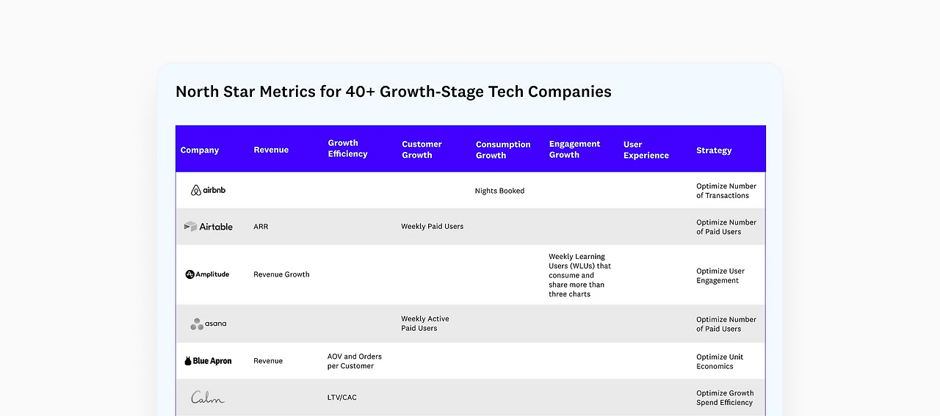The height and width of the screenshot is (416, 940).
Task: Click the Airtable logo
Action: coord(208,227)
